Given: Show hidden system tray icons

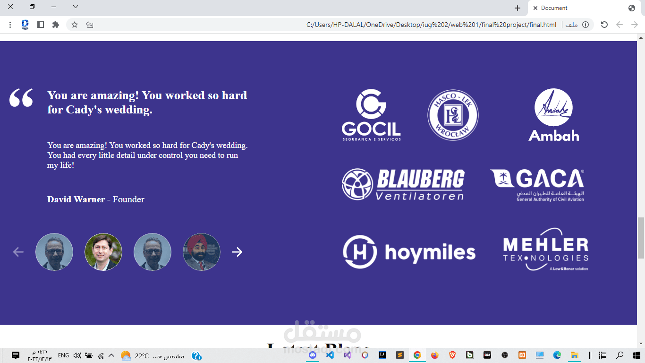Looking at the screenshot, I should (111, 355).
